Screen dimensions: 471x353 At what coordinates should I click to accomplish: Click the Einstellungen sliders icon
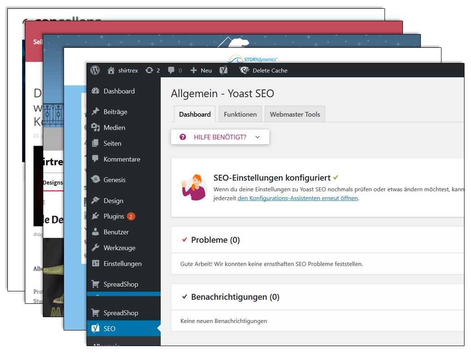96,263
